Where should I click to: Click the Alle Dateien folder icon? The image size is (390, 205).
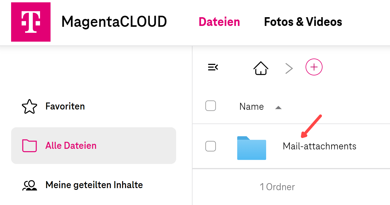[30, 146]
